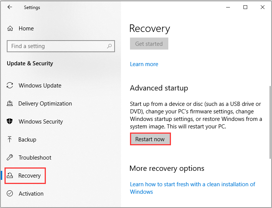Click the Delivery Optimization icon
272x208 pixels.
coord(10,104)
